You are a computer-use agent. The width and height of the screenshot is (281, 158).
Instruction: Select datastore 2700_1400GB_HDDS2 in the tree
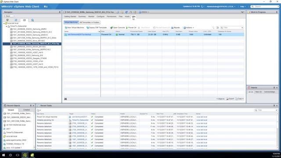point(35,67)
